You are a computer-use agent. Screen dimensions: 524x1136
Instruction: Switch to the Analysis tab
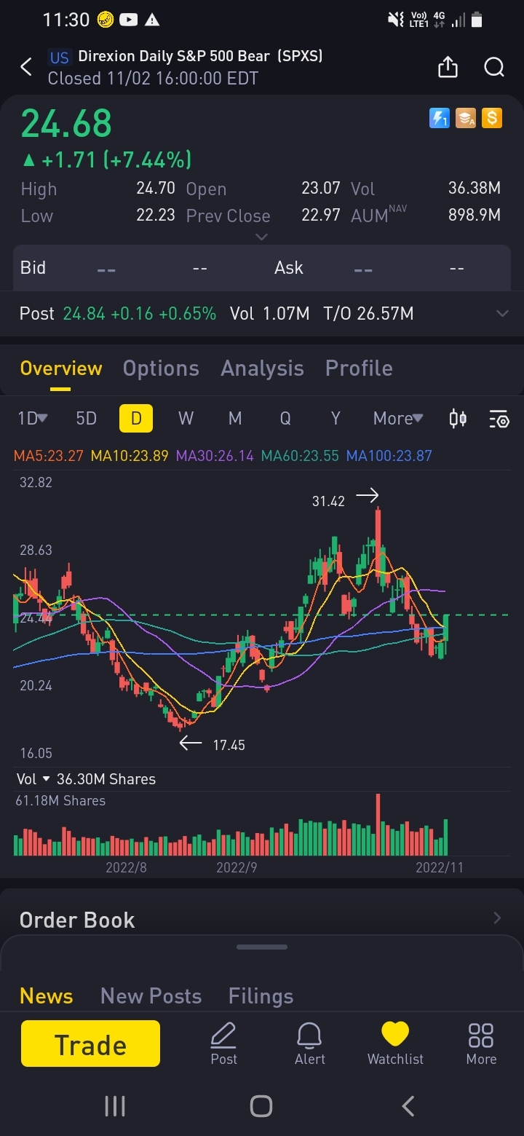pos(262,368)
